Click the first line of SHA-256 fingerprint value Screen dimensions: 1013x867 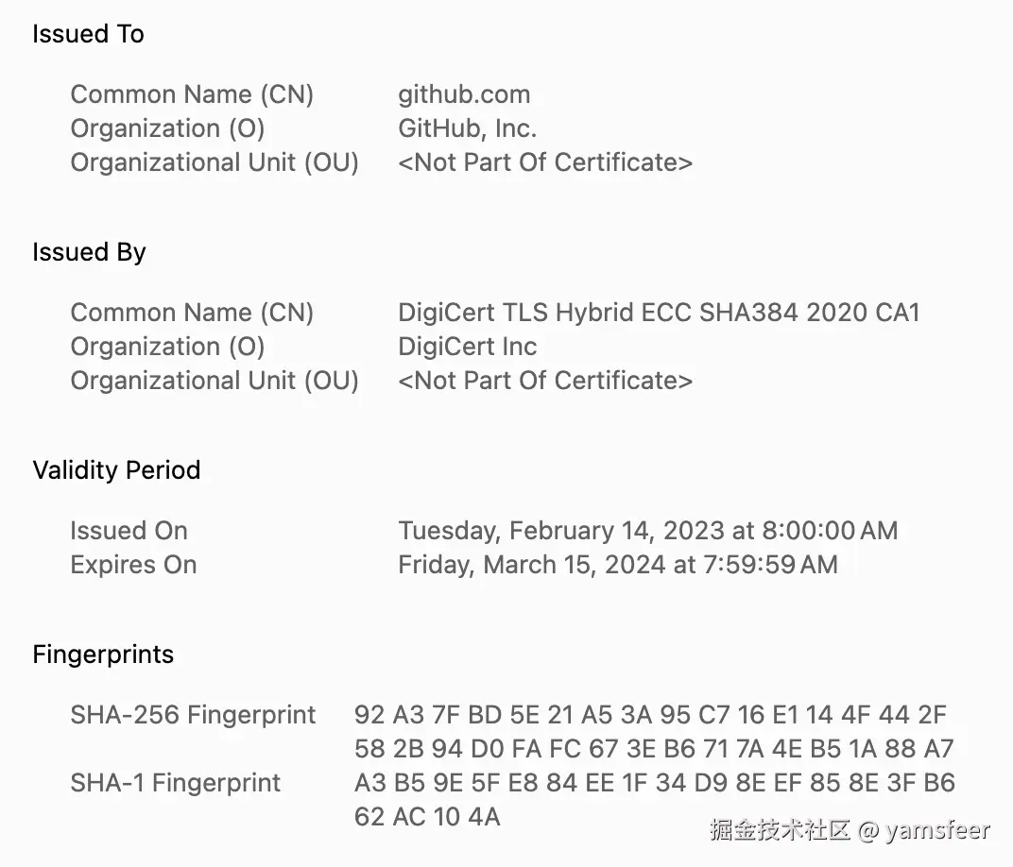pyautogui.click(x=650, y=715)
